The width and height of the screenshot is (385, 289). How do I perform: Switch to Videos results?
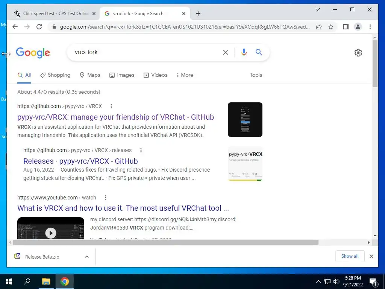tap(155, 75)
